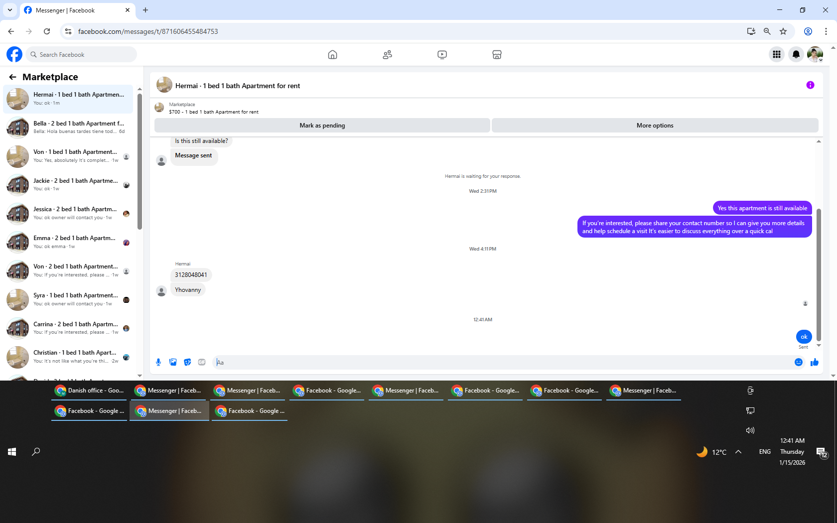837x523 pixels.
Task: Open the emoji picker
Action: coord(799,362)
